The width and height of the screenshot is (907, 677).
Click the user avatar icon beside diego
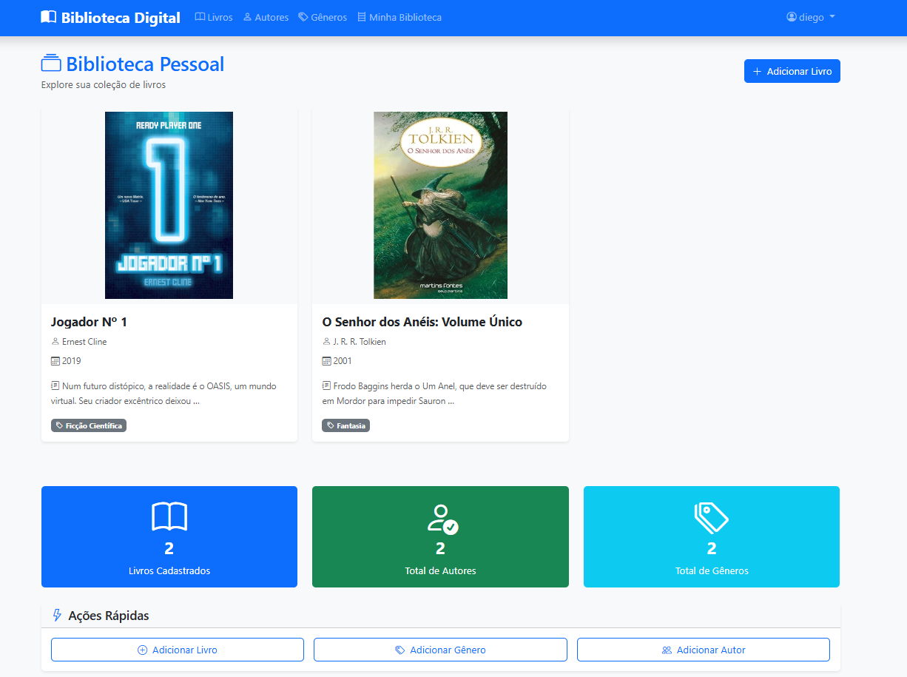tap(791, 17)
